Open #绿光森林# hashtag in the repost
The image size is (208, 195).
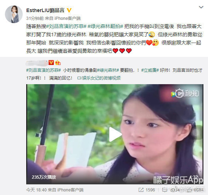[x=108, y=70]
